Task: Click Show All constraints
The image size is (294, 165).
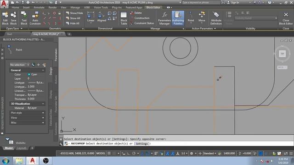Action: tap(73, 18)
